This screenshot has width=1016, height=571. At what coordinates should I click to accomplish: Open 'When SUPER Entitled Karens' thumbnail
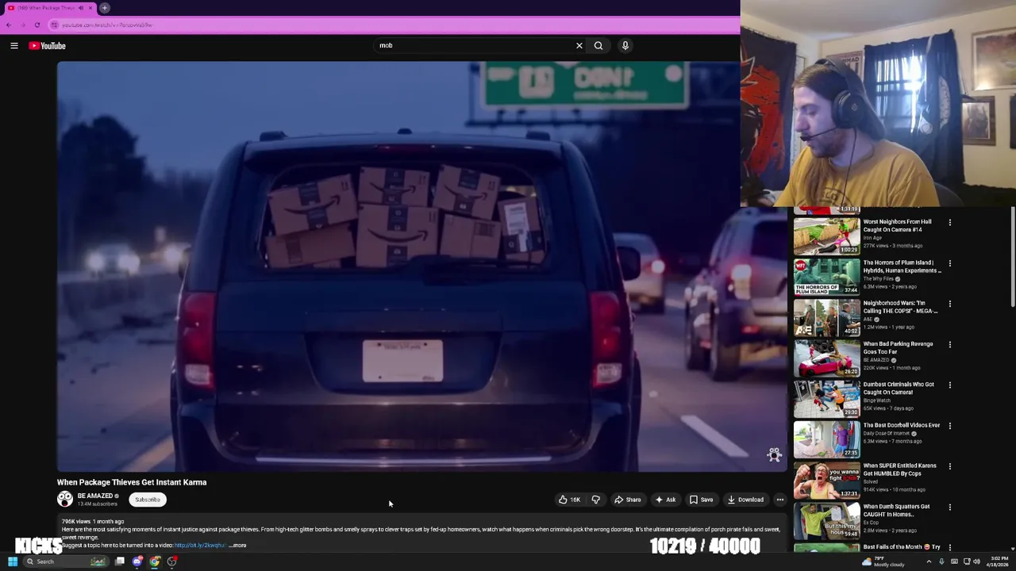pos(826,480)
